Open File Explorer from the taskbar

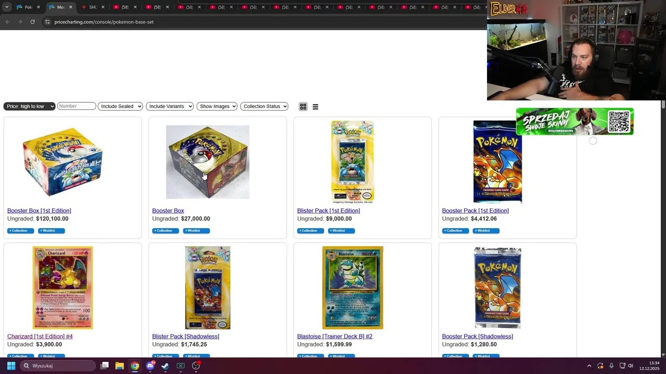(120, 366)
